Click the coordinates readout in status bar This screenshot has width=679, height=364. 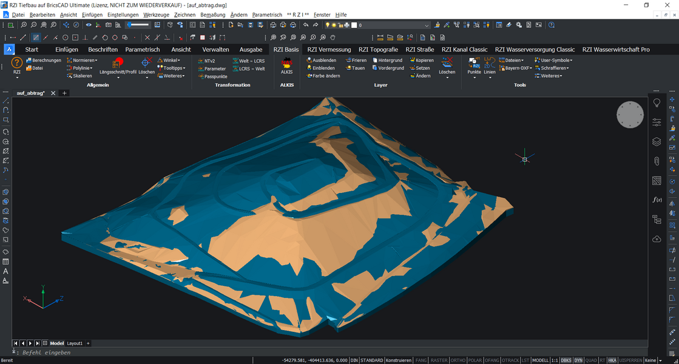pos(314,360)
